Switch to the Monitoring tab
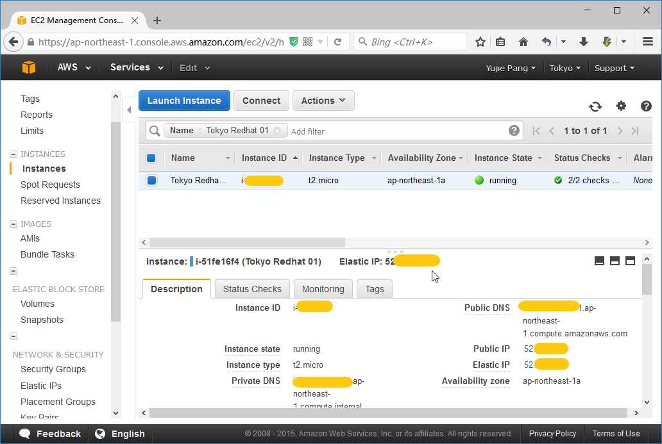Image resolution: width=662 pixels, height=444 pixels. [323, 289]
